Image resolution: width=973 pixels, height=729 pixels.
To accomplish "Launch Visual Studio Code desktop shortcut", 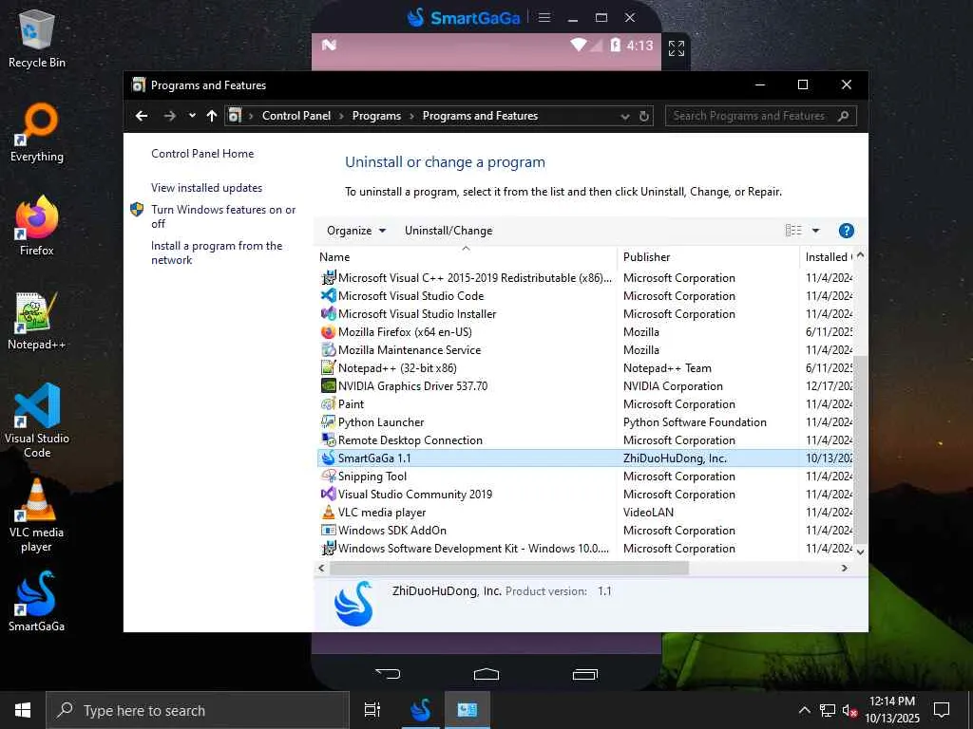I will [37, 421].
